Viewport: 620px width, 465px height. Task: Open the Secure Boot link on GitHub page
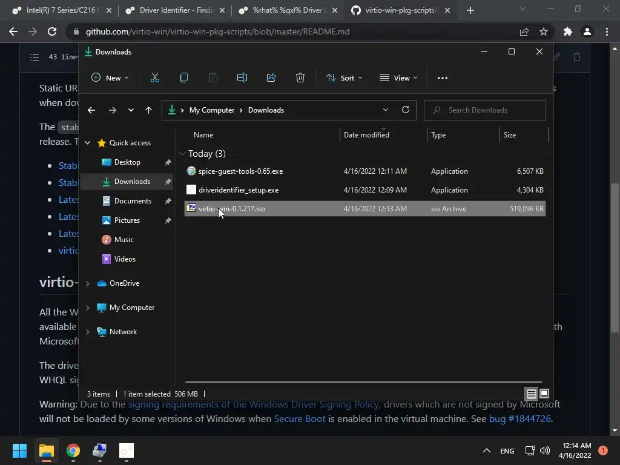click(x=300, y=419)
